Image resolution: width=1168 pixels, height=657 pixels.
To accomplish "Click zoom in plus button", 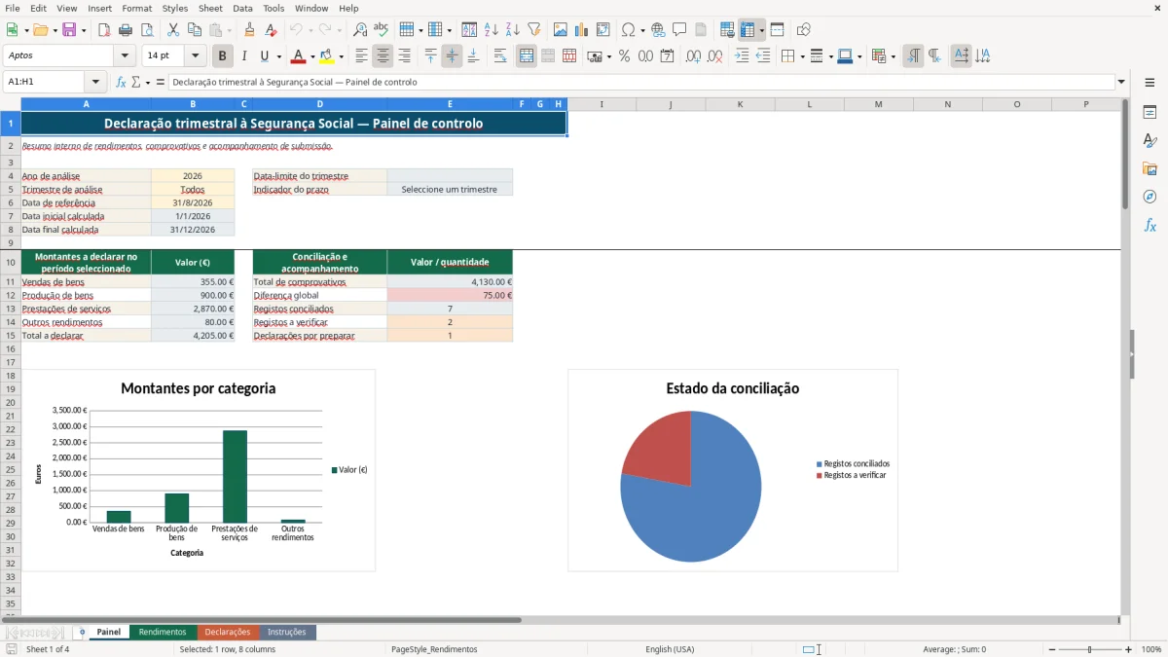I will (1129, 649).
